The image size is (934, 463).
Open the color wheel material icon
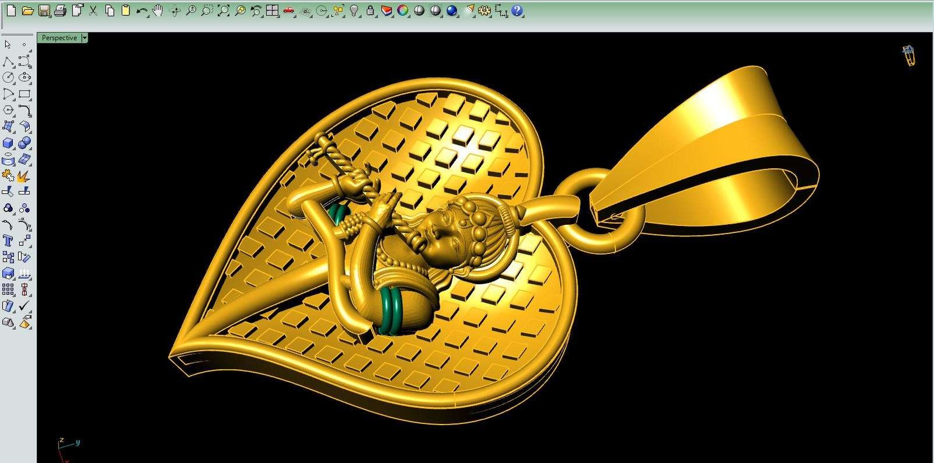tap(403, 11)
